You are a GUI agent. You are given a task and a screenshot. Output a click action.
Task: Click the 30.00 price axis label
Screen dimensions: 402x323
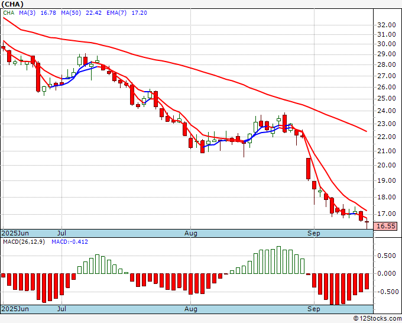click(387, 44)
